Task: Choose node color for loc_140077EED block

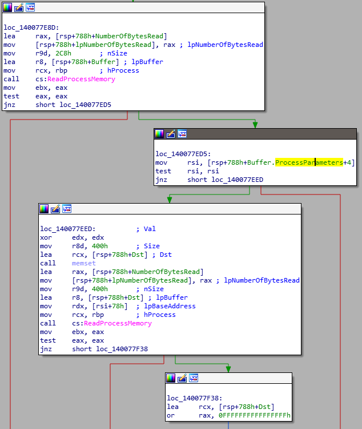Action: pyautogui.click(x=44, y=209)
